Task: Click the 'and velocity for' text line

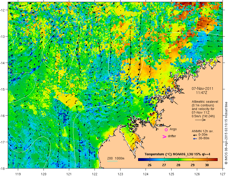Action: click(203, 109)
